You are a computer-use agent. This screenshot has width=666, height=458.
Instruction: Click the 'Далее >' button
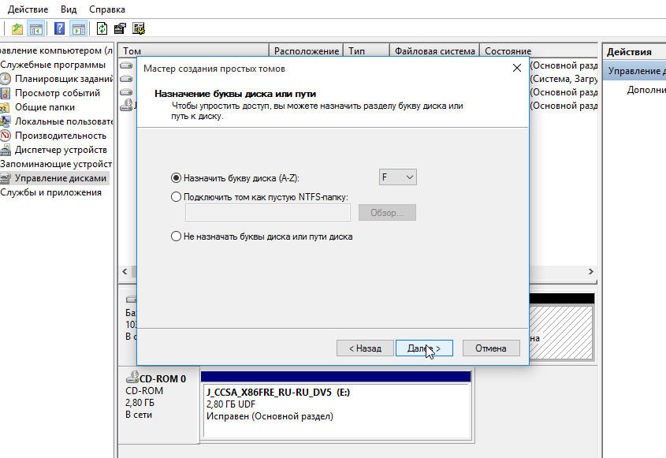[x=424, y=348]
